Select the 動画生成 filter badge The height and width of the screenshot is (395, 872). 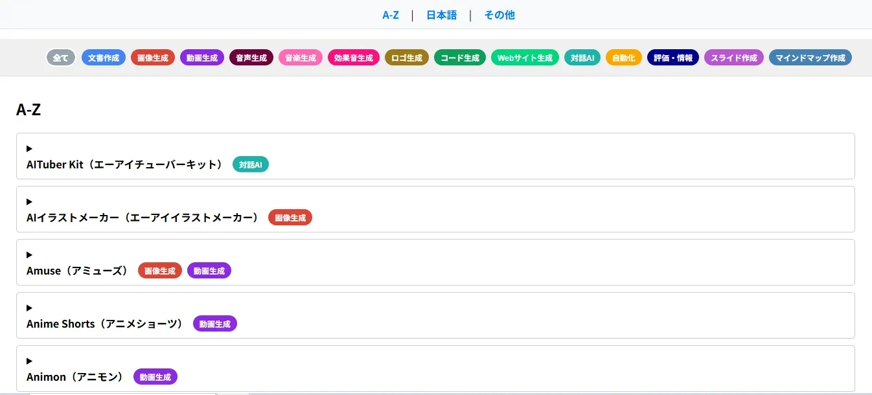(201, 57)
